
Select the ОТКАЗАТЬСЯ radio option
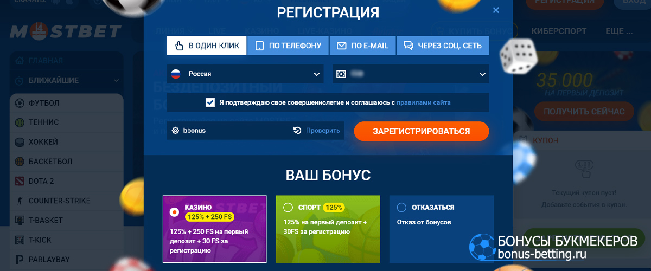click(x=401, y=207)
